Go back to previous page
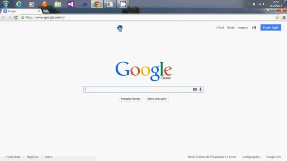 pyautogui.click(x=4, y=17)
